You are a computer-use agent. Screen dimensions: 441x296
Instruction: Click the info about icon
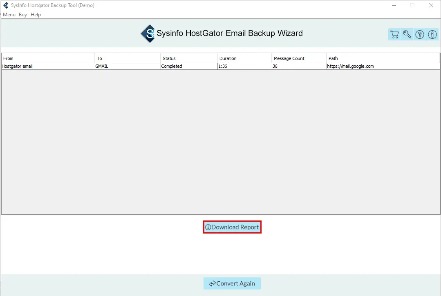click(x=432, y=35)
